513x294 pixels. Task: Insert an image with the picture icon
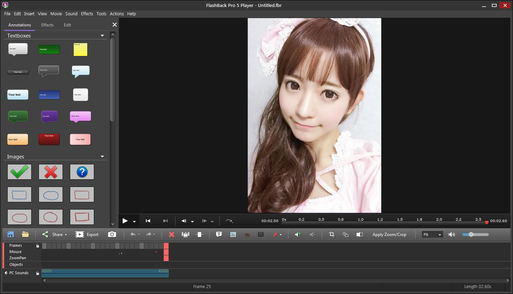click(233, 235)
